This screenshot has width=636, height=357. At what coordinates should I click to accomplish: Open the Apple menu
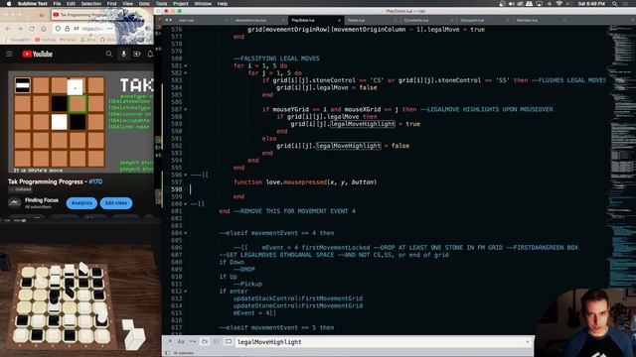click(9, 4)
